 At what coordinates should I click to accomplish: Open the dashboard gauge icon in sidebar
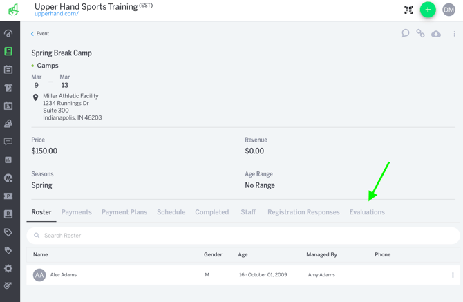click(8, 33)
